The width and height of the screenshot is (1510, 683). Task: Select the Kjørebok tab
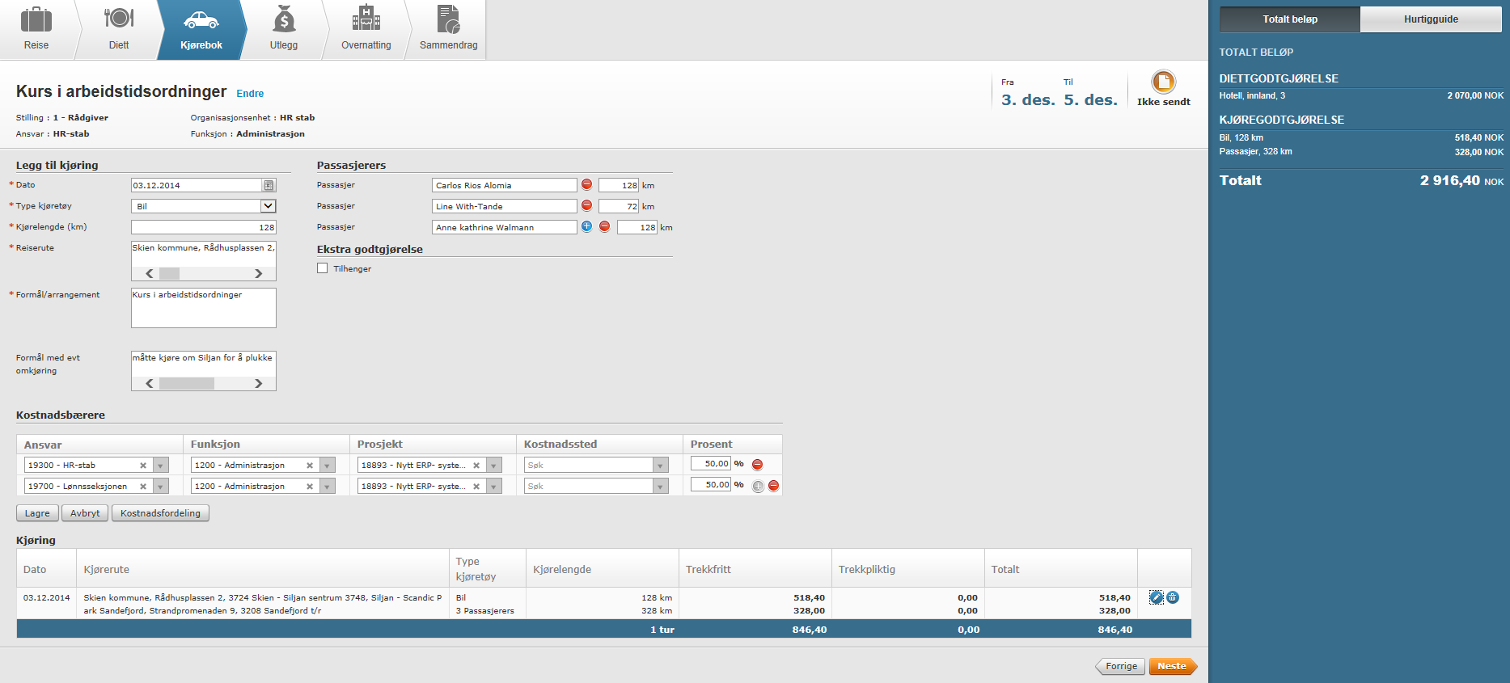coord(201,30)
